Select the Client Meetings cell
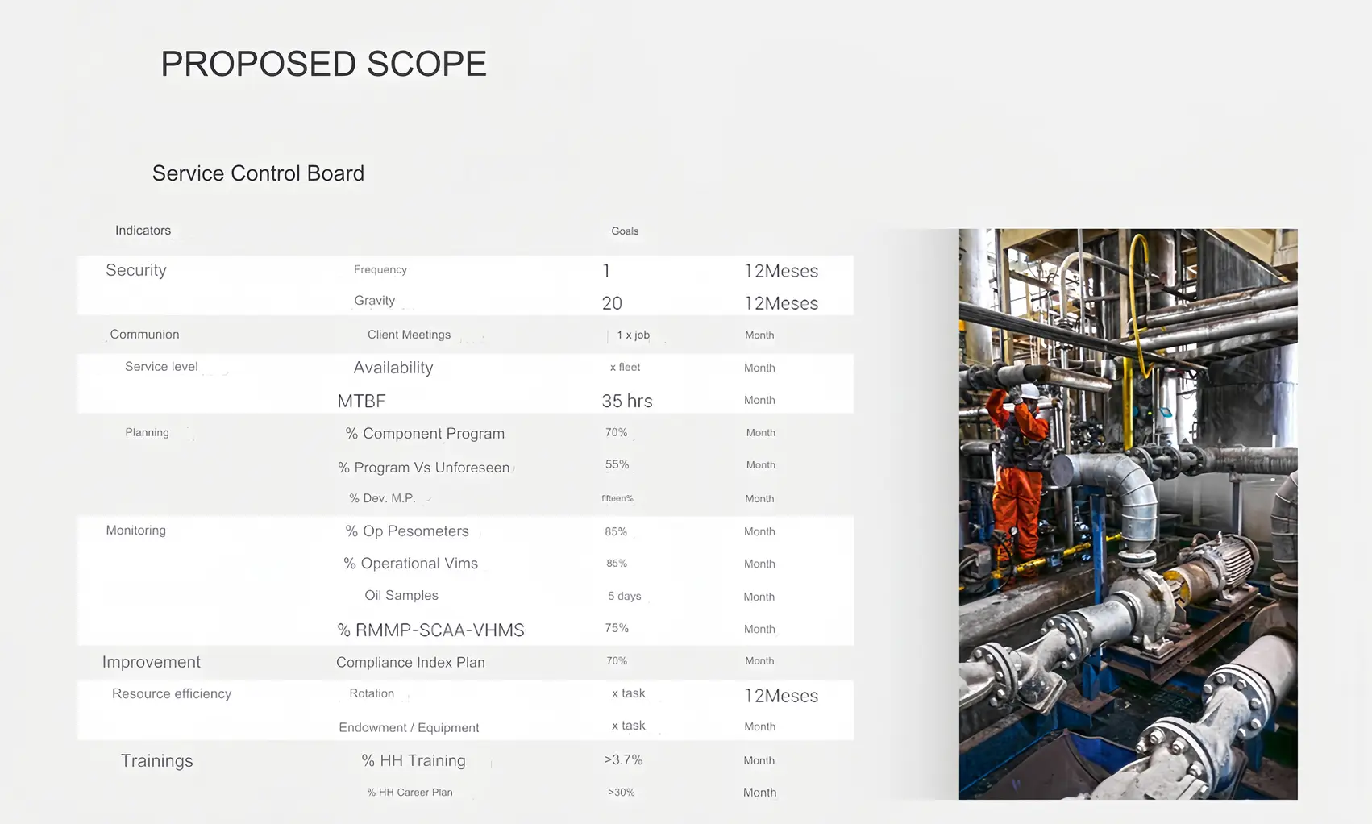 (409, 335)
